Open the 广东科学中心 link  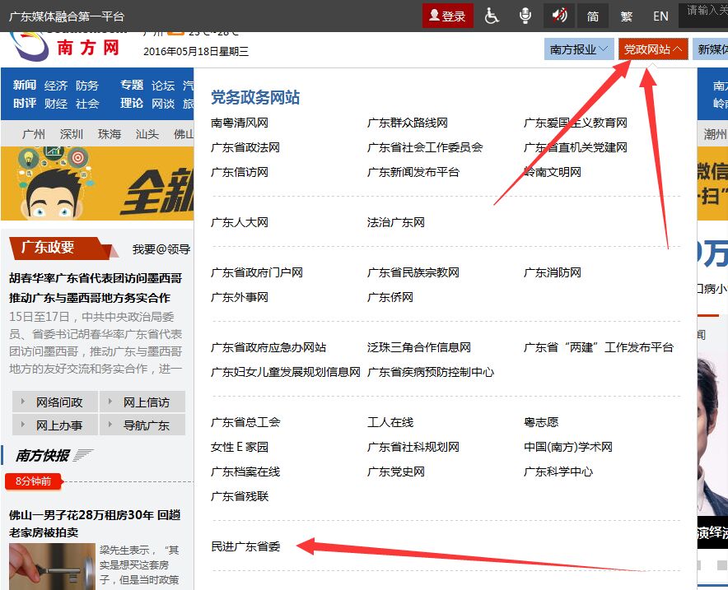pyautogui.click(x=558, y=472)
